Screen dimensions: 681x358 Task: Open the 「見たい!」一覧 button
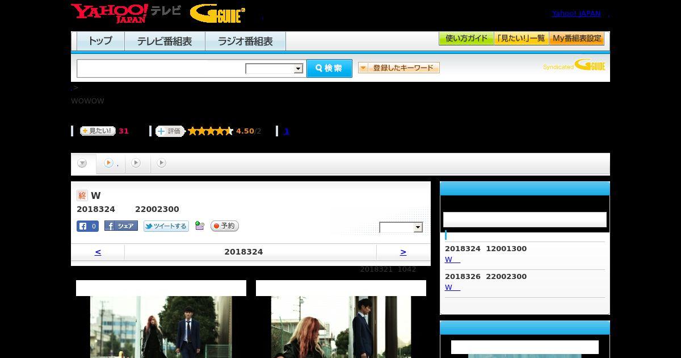521,39
